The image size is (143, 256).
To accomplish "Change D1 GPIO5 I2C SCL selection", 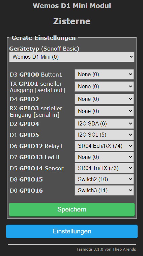I will click(x=104, y=135).
